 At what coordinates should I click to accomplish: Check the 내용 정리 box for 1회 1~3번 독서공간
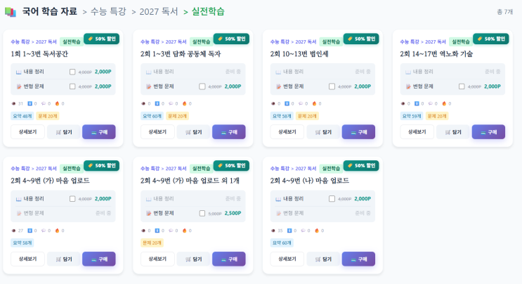tap(72, 72)
